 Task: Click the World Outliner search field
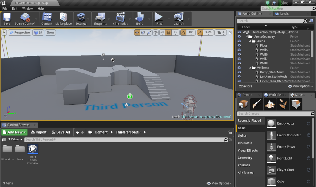(x=272, y=21)
